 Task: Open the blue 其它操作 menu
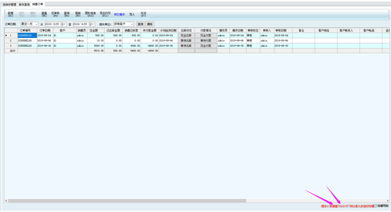[119, 15]
